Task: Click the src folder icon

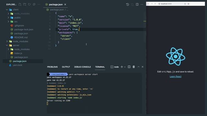Action: 12,22
